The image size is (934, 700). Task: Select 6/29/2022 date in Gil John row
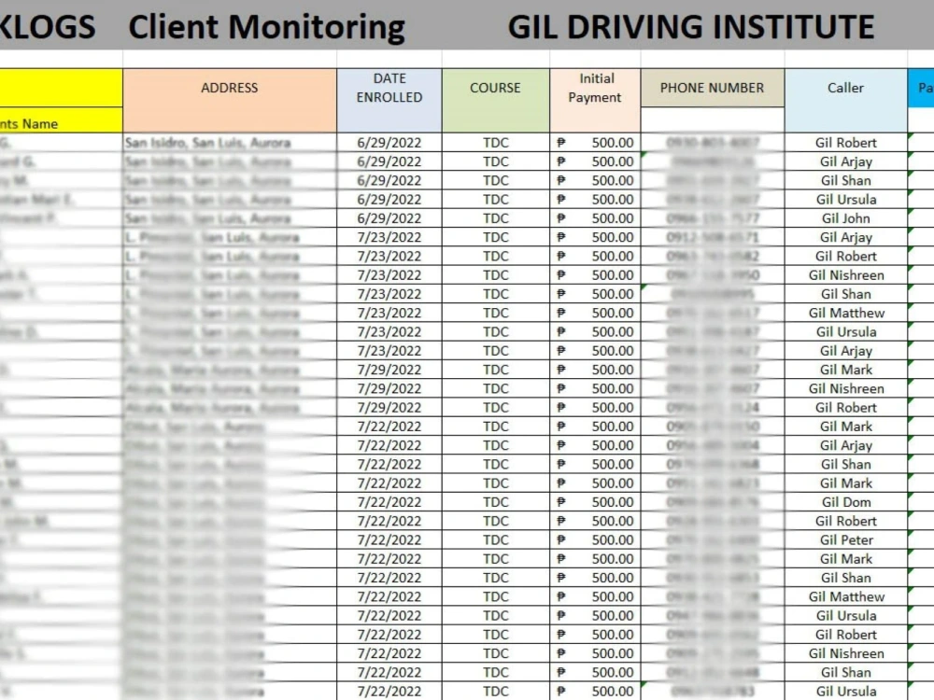pyautogui.click(x=389, y=218)
